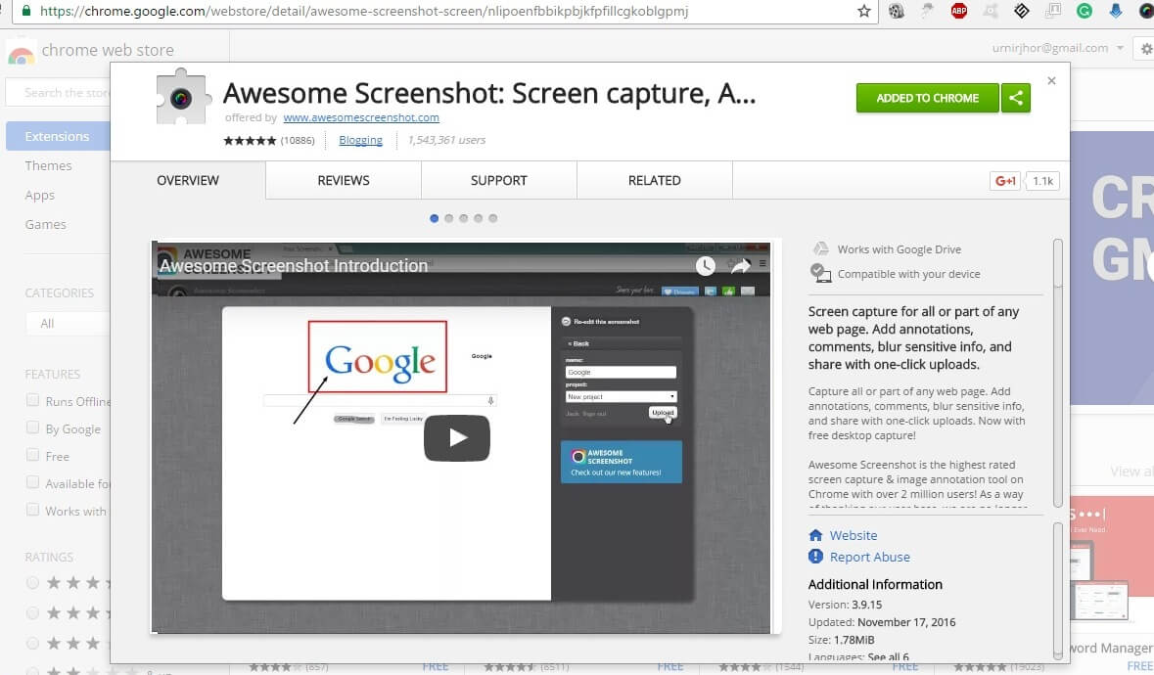Image resolution: width=1154 pixels, height=675 pixels.
Task: Click the video watch later clock icon
Action: [706, 265]
